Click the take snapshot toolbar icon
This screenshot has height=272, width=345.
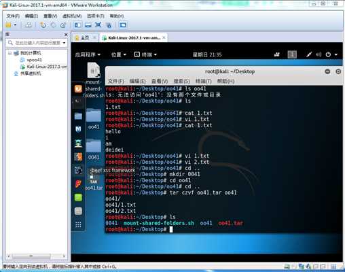coord(43,25)
